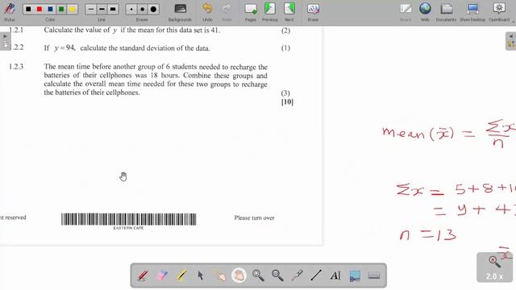The image size is (516, 290).
Task: Choose the medium eraser size
Action: tap(142, 9)
